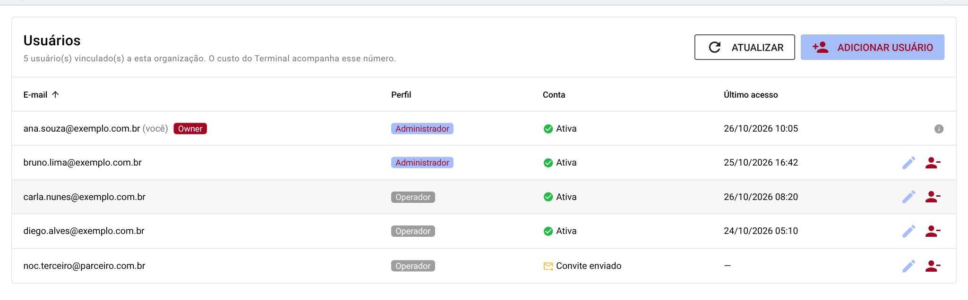Click the Conta column header

[554, 95]
